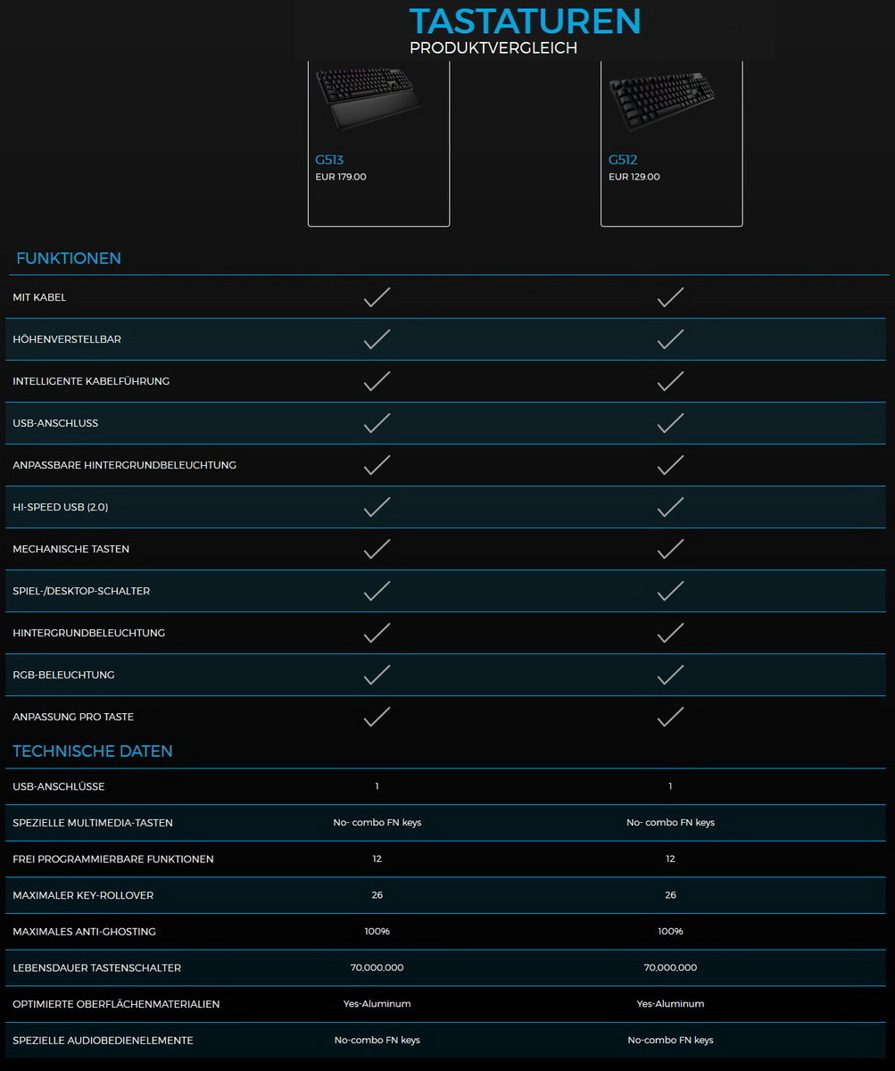Click the G513 checkmark for Anpassung pro Taste

pyautogui.click(x=377, y=717)
